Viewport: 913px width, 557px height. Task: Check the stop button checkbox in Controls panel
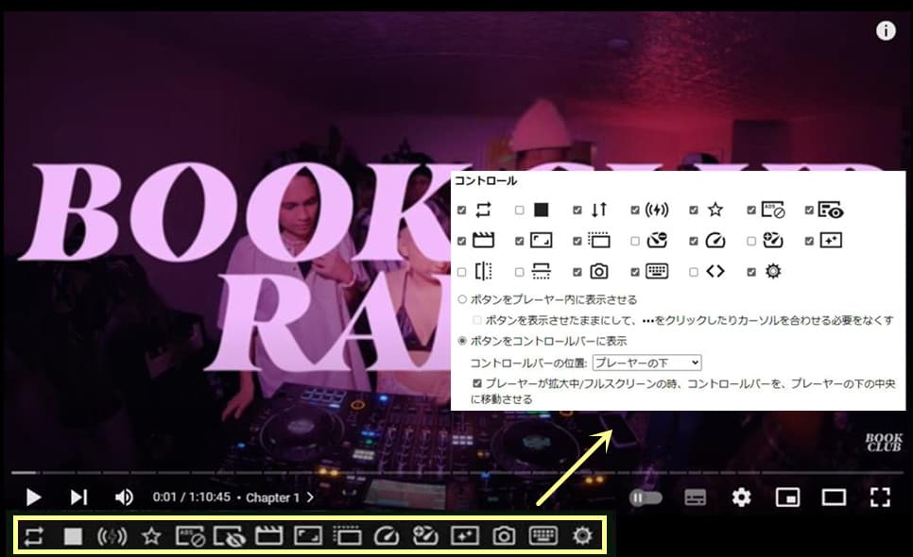coord(520,210)
